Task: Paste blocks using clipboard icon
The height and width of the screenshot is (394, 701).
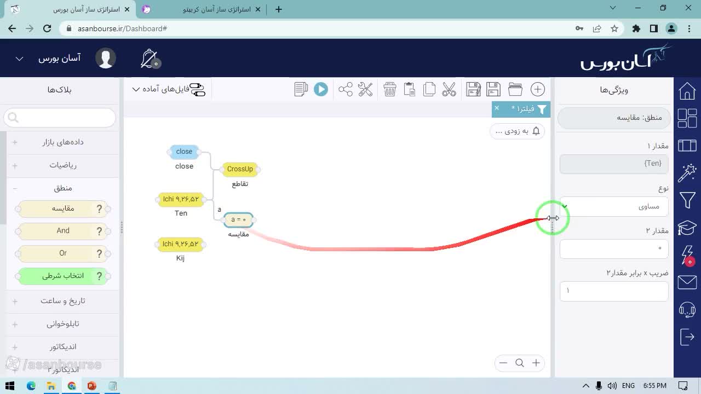Action: coord(409,89)
